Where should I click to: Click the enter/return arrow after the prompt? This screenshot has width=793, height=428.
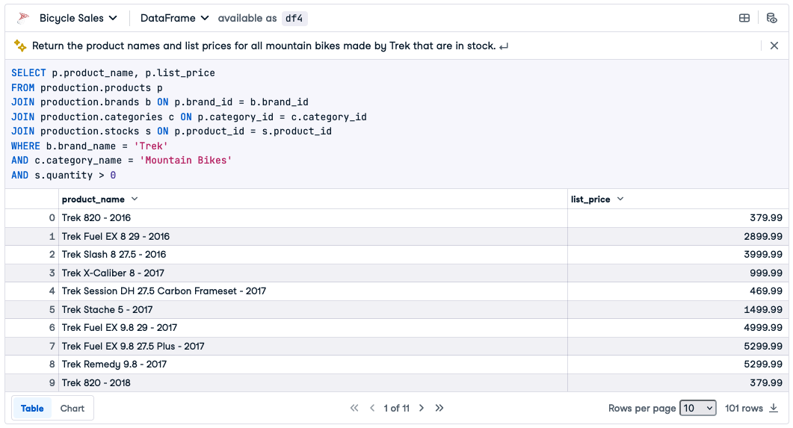pos(503,46)
